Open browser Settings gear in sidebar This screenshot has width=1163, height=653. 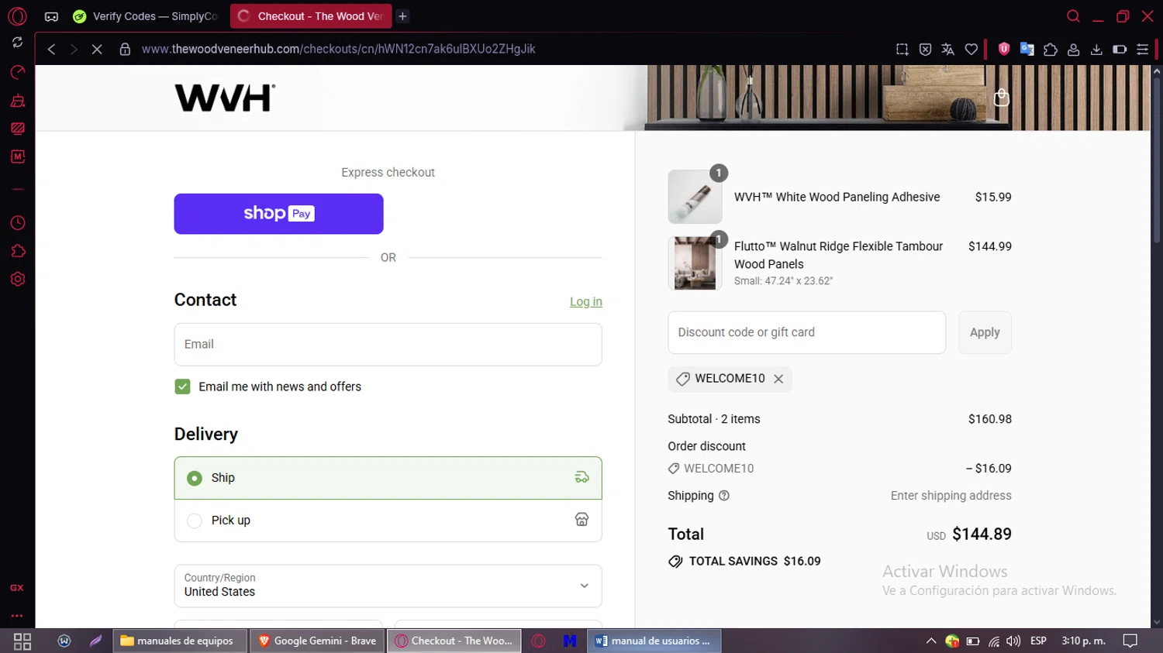tap(17, 279)
